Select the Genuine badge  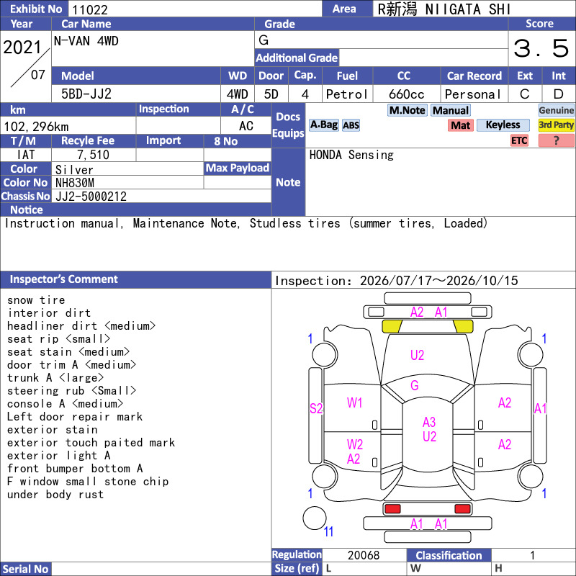tap(556, 110)
